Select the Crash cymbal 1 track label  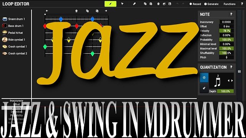pyautogui.click(x=17, y=46)
